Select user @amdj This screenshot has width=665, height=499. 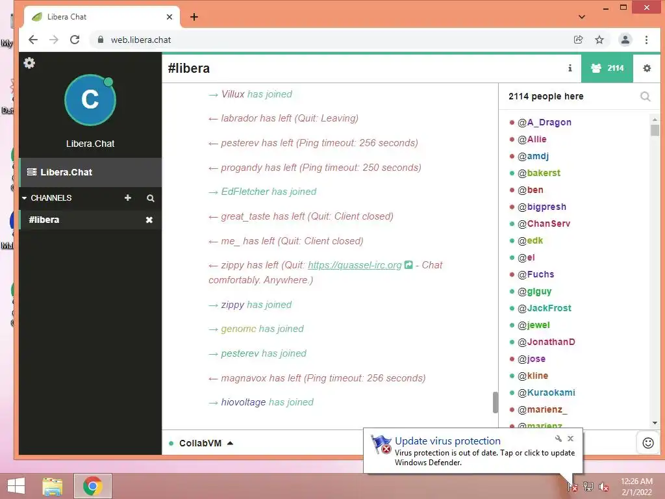coord(533,156)
